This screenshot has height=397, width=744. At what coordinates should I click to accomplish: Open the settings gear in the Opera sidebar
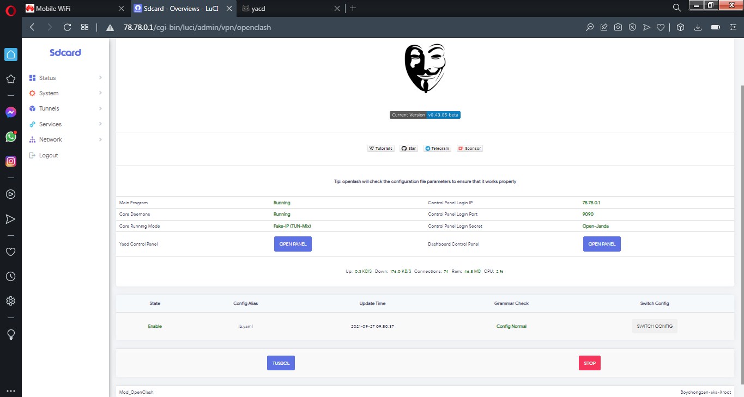point(10,301)
